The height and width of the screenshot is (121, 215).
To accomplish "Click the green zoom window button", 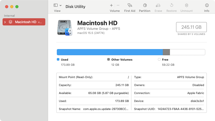I will [x=17, y=7].
